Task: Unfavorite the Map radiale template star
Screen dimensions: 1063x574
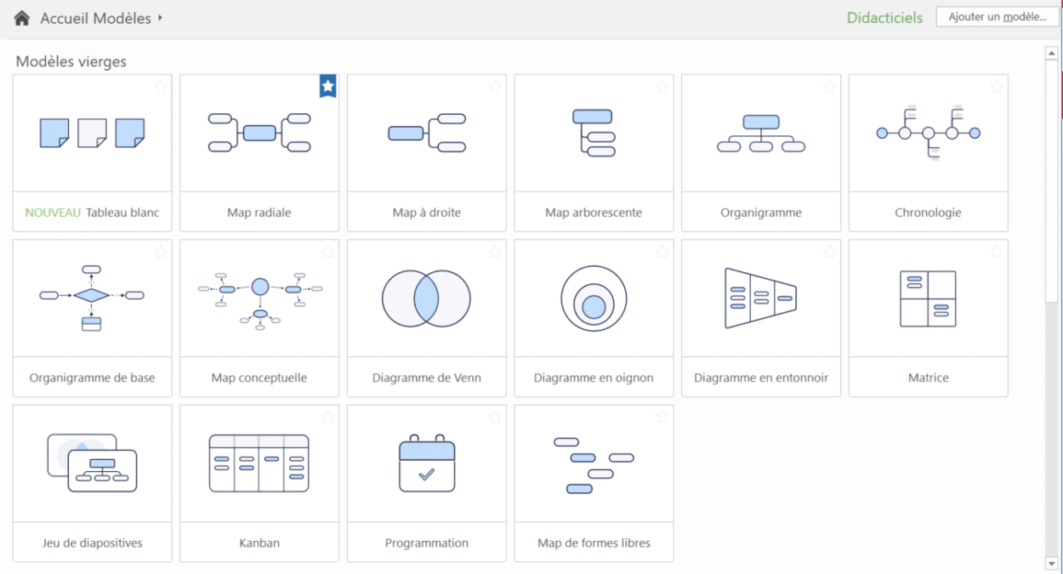Action: click(x=327, y=86)
